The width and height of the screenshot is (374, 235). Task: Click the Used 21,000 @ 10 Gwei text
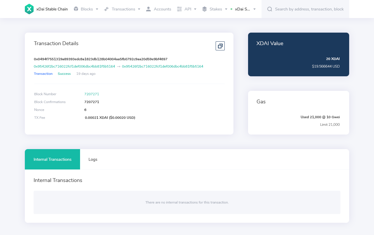tap(320, 117)
